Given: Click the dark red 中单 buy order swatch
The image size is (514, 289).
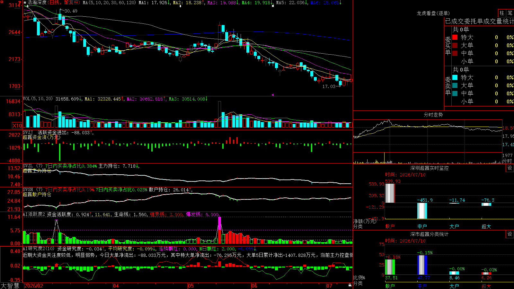Looking at the screenshot, I should (x=455, y=53).
